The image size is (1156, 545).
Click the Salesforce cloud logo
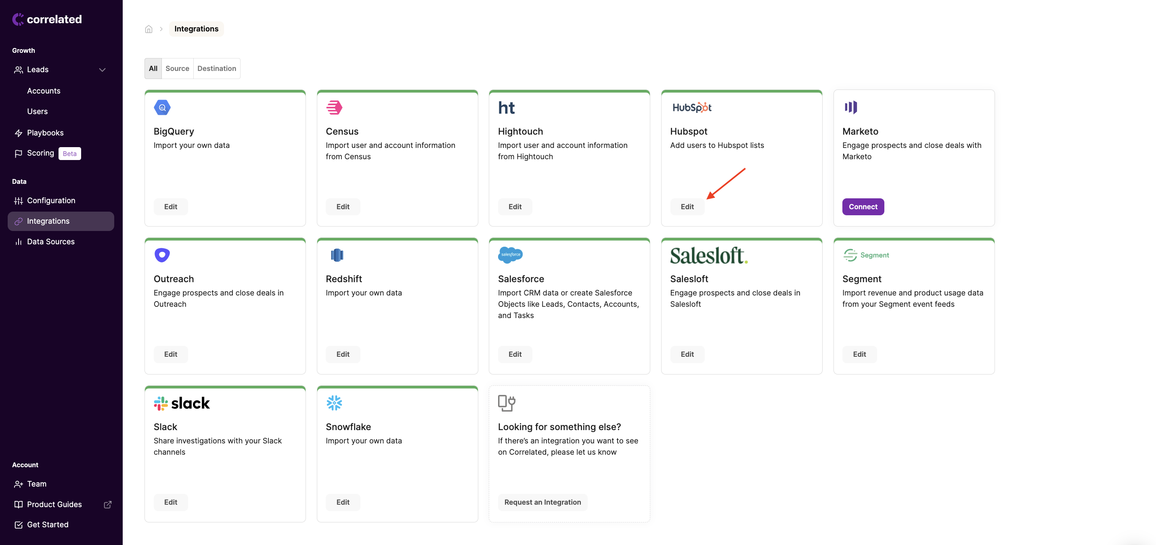(510, 255)
